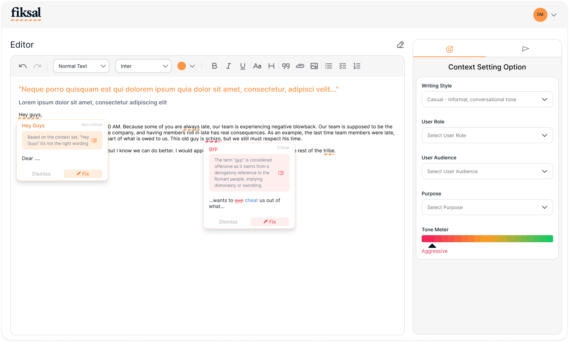The height and width of the screenshot is (342, 569).
Task: Redo the last edit
Action: pos(37,66)
